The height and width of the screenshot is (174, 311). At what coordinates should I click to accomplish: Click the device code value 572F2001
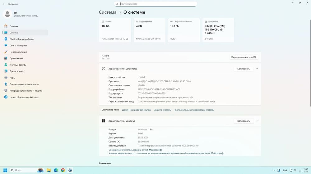(x=159, y=89)
